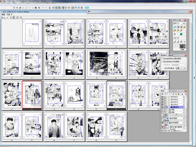
Task: Select the orange pen in first tool row
Action: pos(184,27)
